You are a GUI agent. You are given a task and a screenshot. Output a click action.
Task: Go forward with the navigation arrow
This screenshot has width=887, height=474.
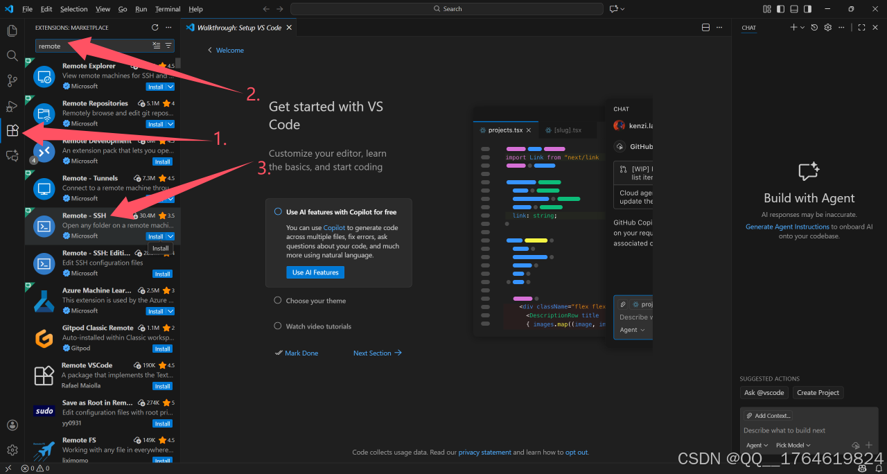click(279, 9)
